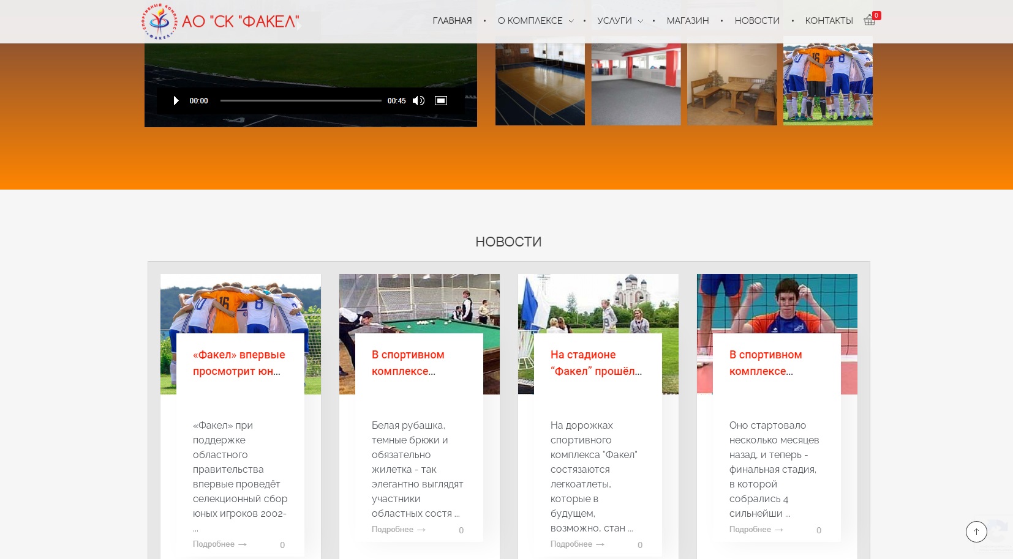Open news На стадионе "Факел" прошёл...
1013x559 pixels.
[596, 363]
